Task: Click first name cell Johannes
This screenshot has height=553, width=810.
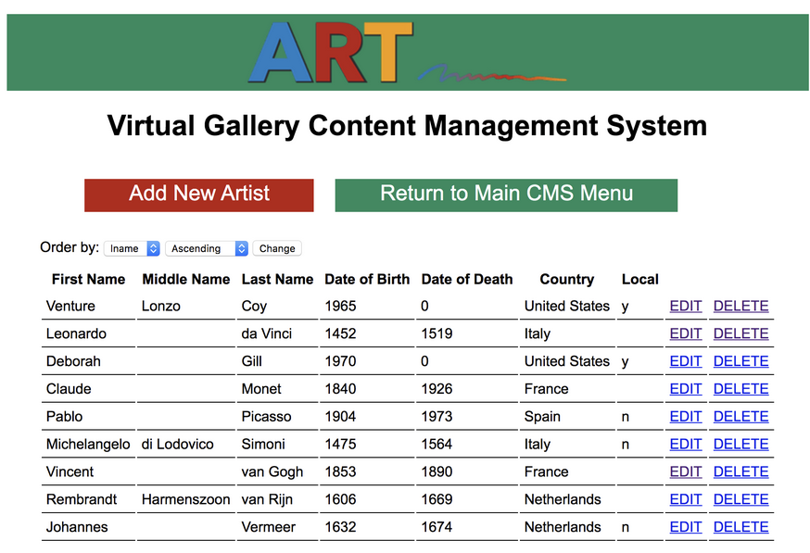Action: coord(77,527)
